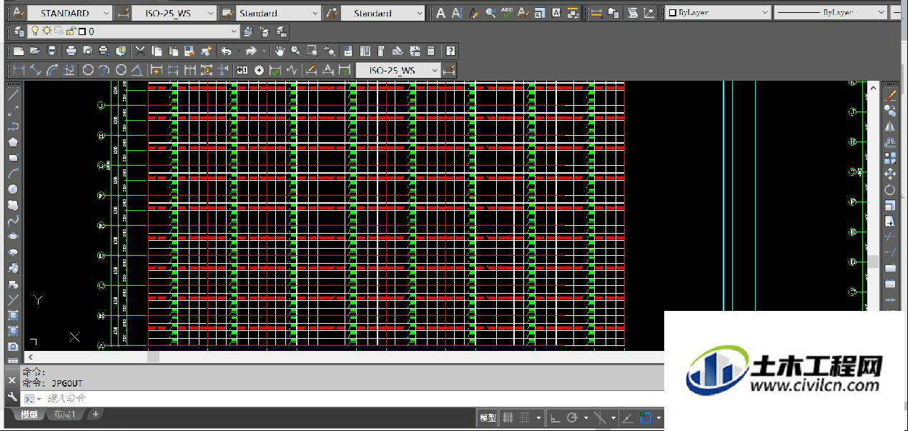Select the Mirror modify tool
The width and height of the screenshot is (908, 431).
pyautogui.click(x=890, y=126)
